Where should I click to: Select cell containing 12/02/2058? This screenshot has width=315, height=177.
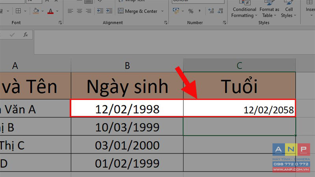click(x=239, y=109)
